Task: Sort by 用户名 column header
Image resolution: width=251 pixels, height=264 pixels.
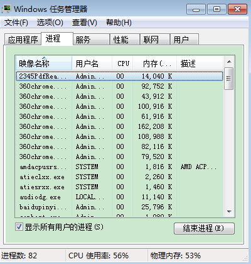Action: pyautogui.click(x=92, y=63)
